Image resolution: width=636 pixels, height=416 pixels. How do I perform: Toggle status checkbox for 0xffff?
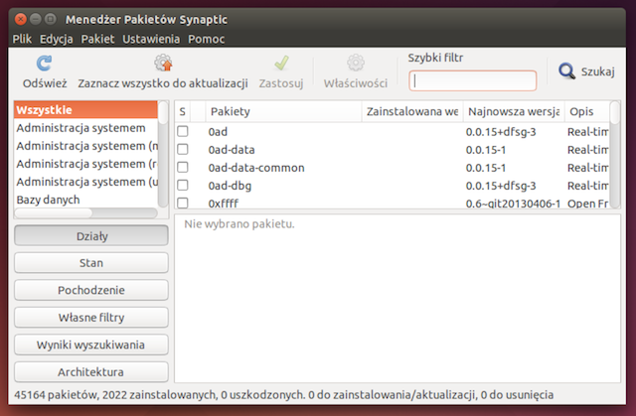pyautogui.click(x=183, y=203)
